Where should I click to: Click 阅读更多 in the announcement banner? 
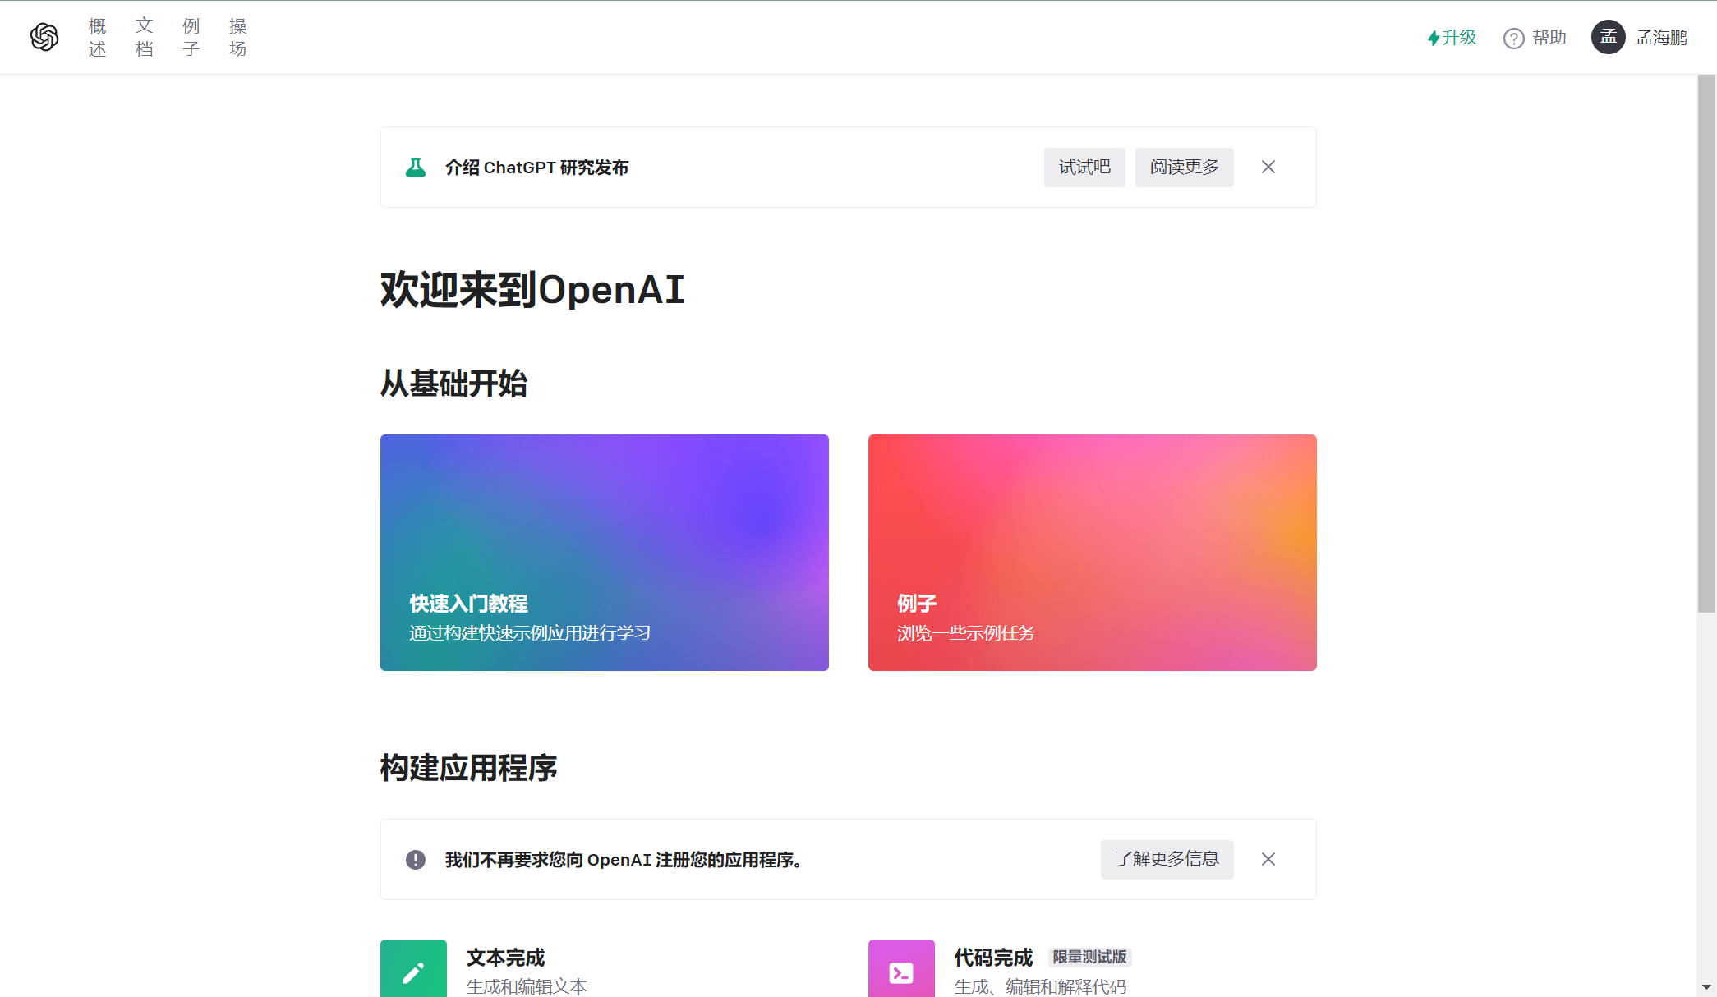(1184, 167)
